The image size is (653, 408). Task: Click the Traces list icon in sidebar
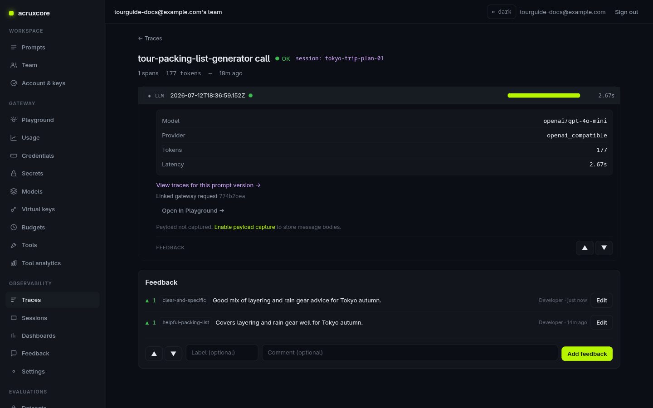14,300
